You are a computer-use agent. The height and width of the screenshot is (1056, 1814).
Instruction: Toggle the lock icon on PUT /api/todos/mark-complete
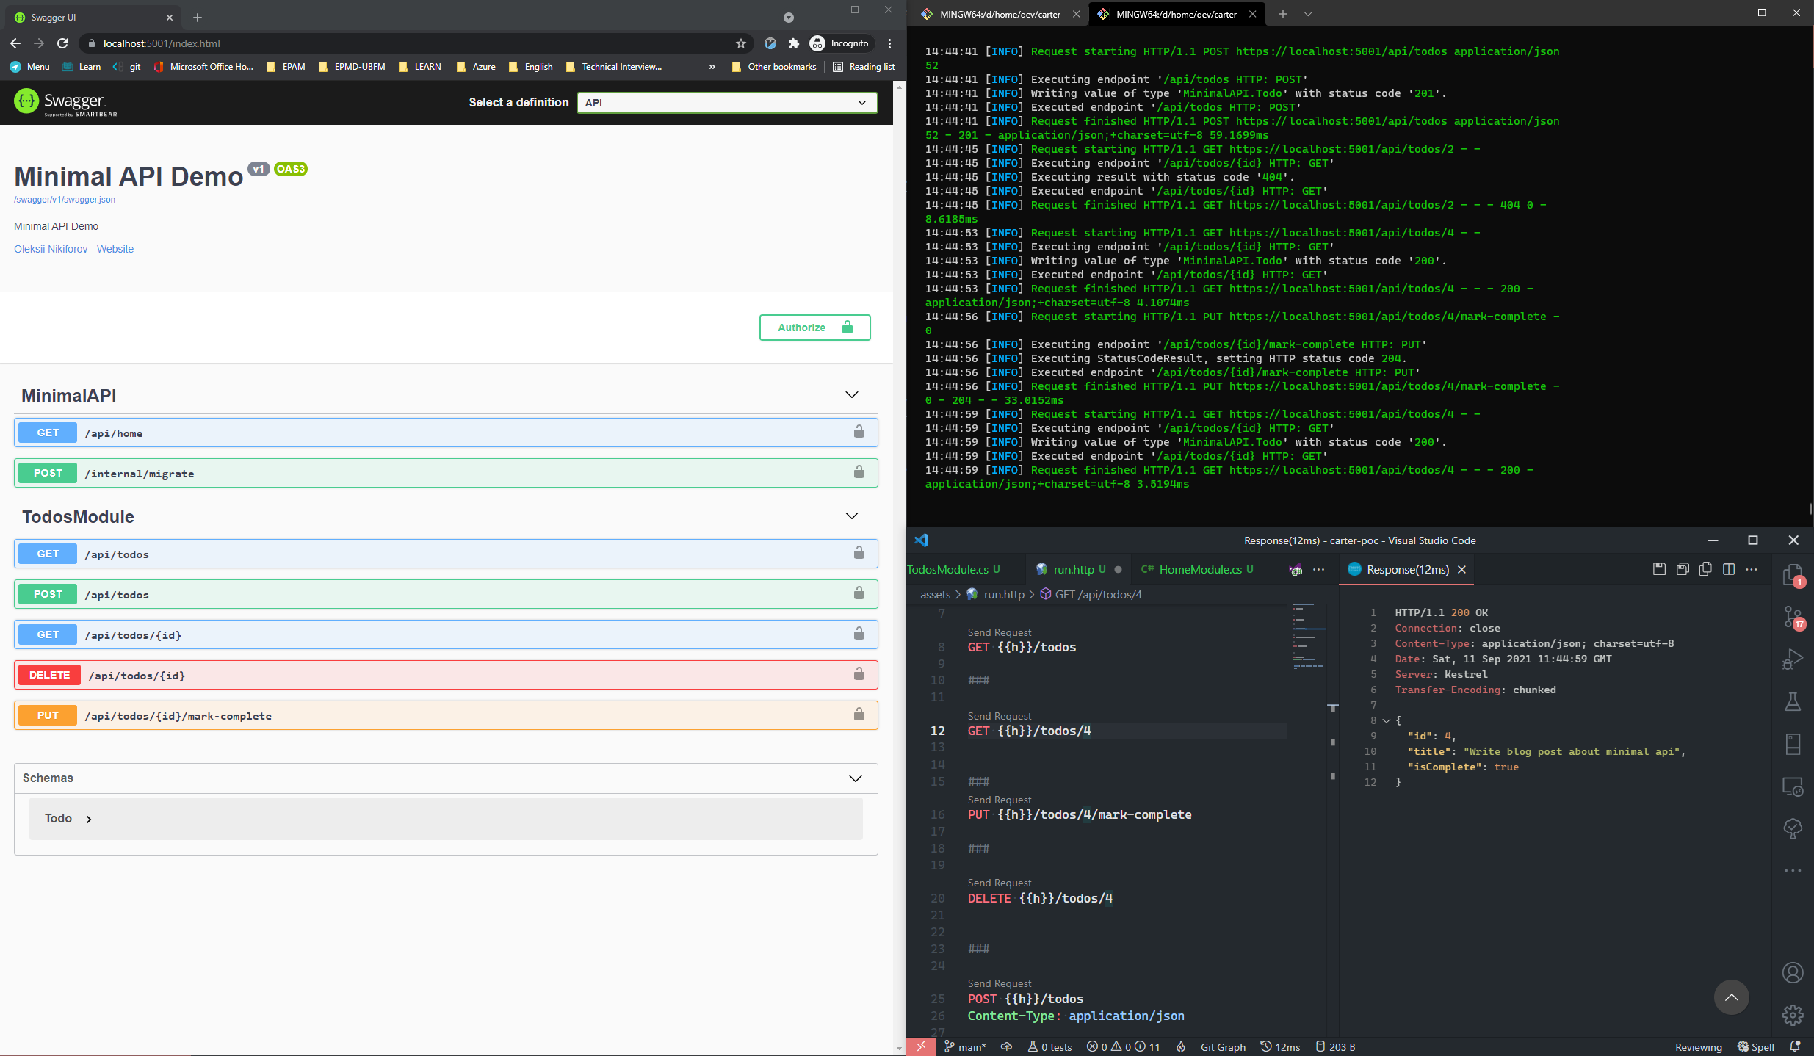859,714
